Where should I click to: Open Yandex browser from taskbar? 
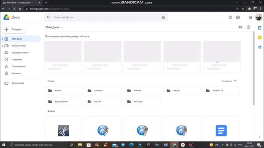183,145
